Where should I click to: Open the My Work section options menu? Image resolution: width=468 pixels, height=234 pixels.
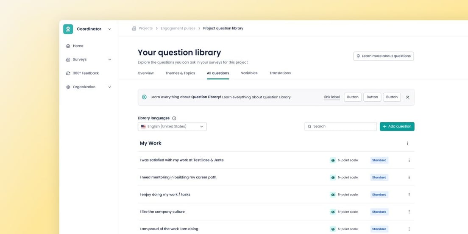(407, 143)
